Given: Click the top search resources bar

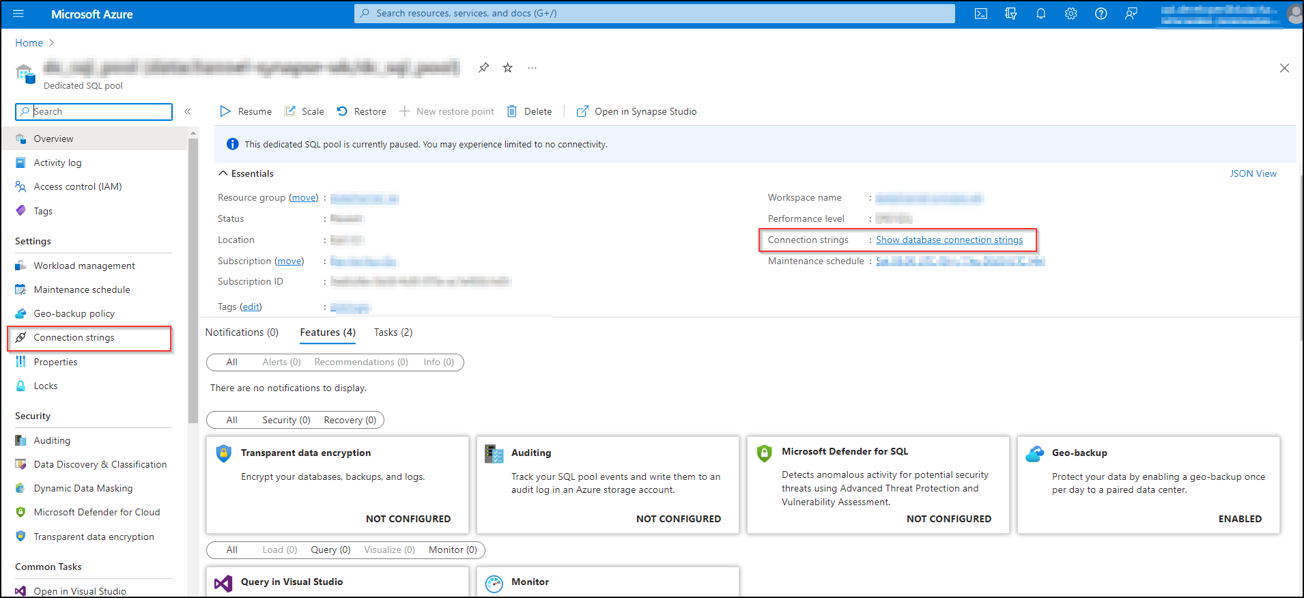Looking at the screenshot, I should pyautogui.click(x=654, y=14).
